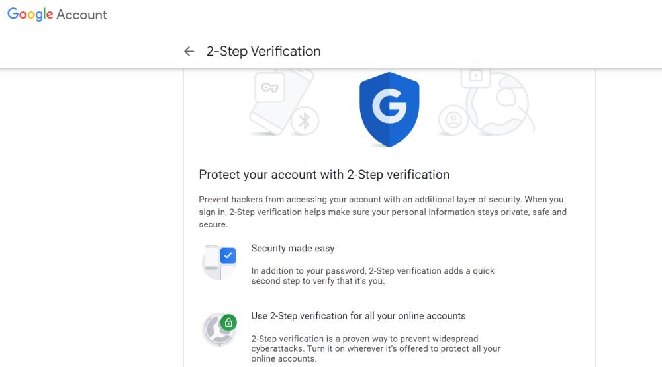662x367 pixels.
Task: Click the word Account in the header
Action: pyautogui.click(x=81, y=15)
